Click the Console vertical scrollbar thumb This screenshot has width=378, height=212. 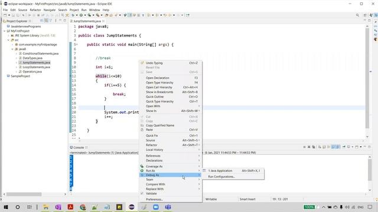tap(370, 170)
